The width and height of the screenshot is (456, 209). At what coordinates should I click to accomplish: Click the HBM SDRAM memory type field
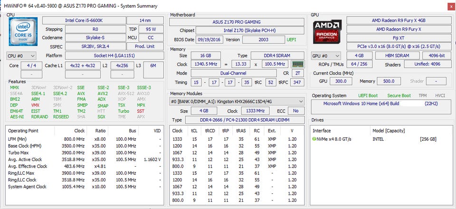[x=397, y=56]
